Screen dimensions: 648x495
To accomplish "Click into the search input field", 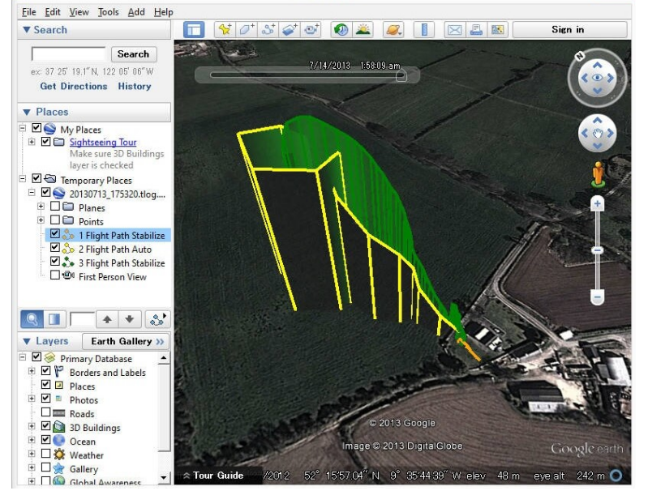I will pos(69,54).
